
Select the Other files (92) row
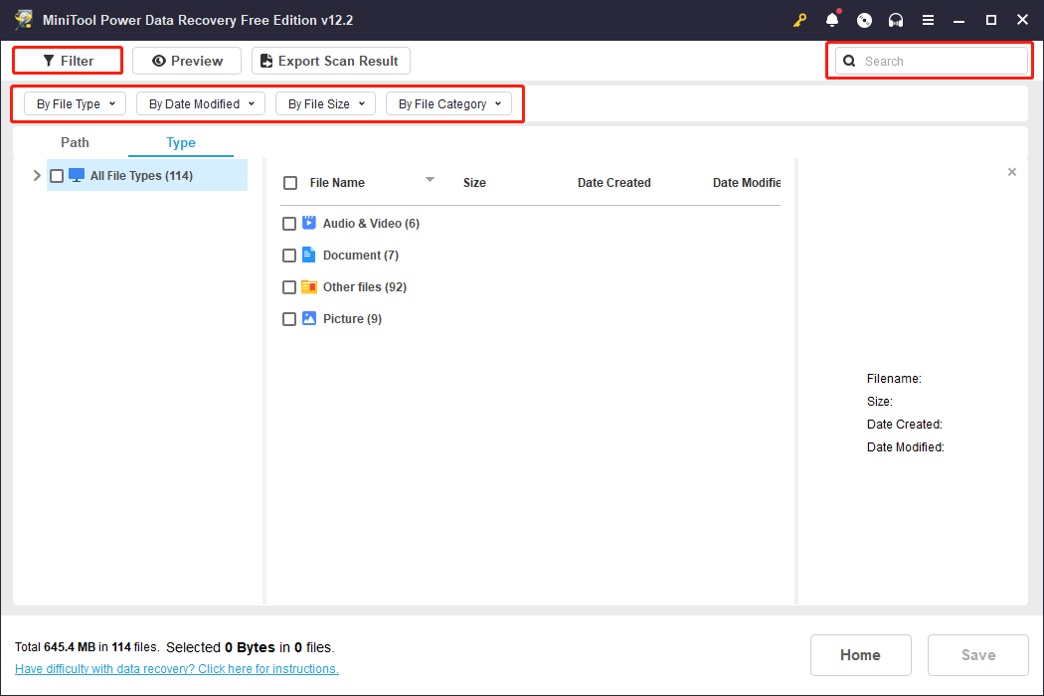364,287
